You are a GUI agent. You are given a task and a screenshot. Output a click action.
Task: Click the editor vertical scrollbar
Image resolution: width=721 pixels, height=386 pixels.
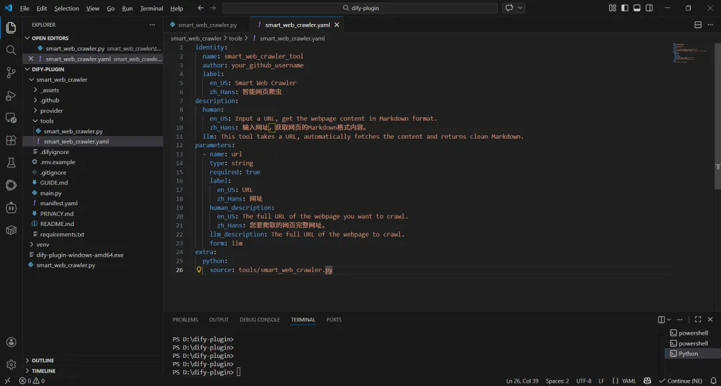[717, 115]
